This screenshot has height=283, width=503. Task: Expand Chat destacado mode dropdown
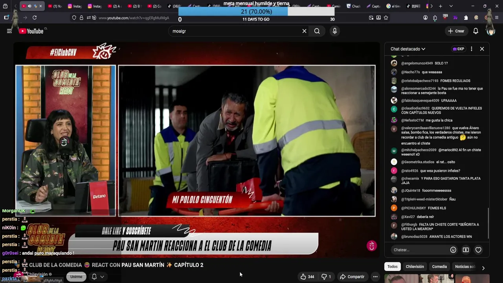408,49
